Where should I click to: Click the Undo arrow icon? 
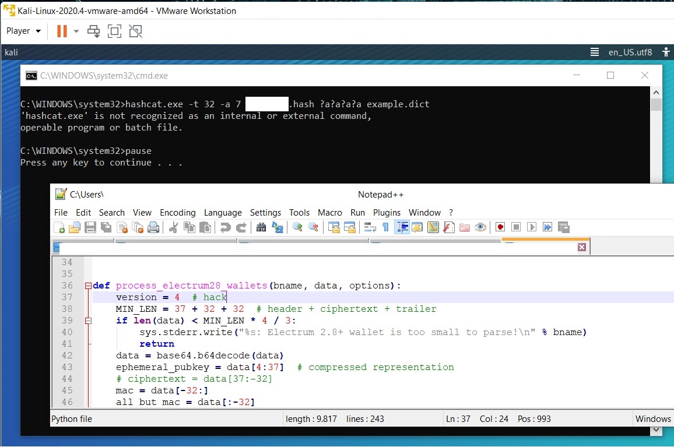[x=225, y=227]
